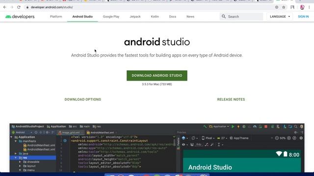Open the Application run configuration dropdown
The image size is (314, 176).
coord(219,127)
